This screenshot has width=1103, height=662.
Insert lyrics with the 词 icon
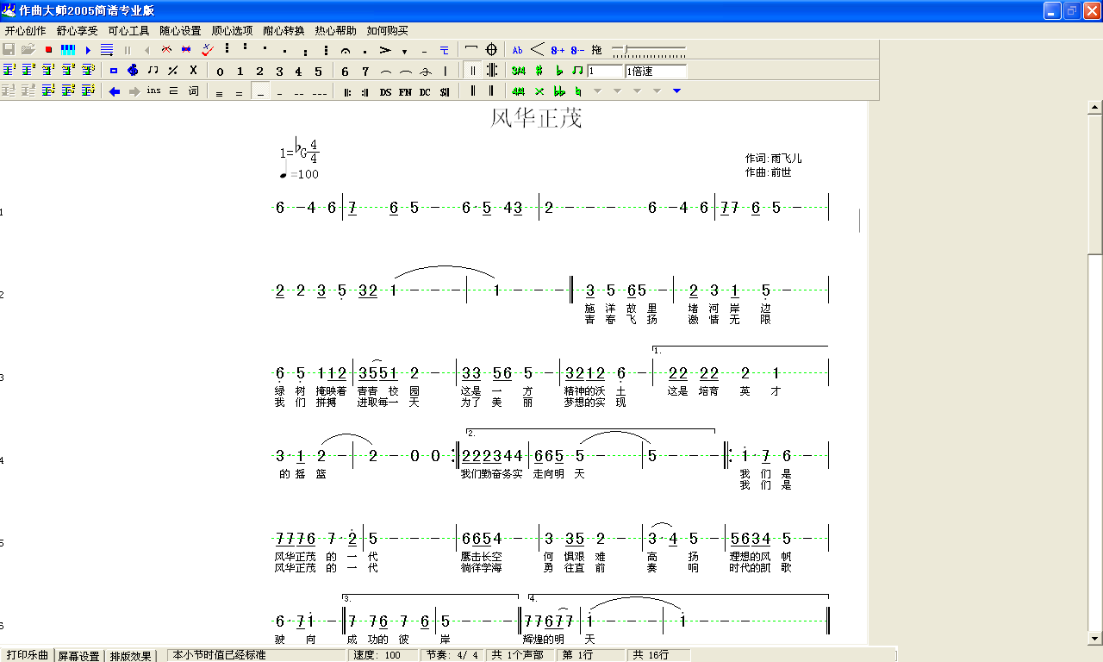tap(193, 91)
